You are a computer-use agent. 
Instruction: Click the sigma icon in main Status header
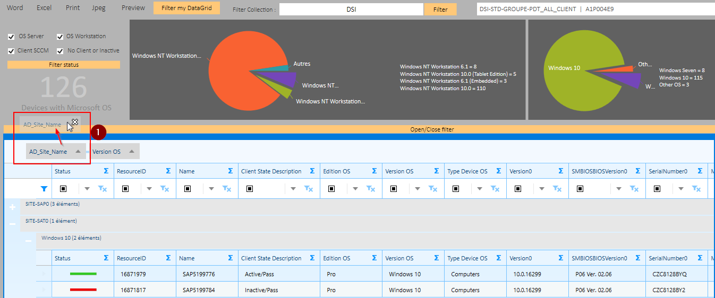click(106, 171)
